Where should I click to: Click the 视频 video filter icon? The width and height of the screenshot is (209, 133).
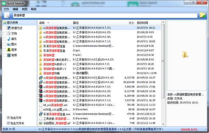tap(9, 55)
